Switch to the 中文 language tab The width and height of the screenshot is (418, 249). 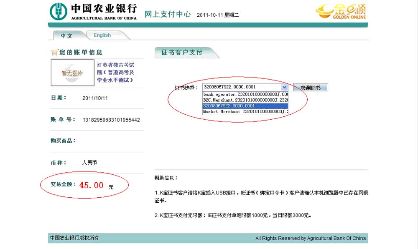click(x=66, y=35)
